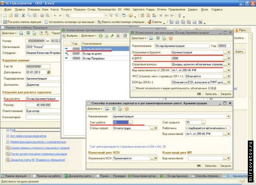This screenshot has width=256, height=185.
Task: Clear Отражение в бухучете field with X
Action: (x=229, y=52)
